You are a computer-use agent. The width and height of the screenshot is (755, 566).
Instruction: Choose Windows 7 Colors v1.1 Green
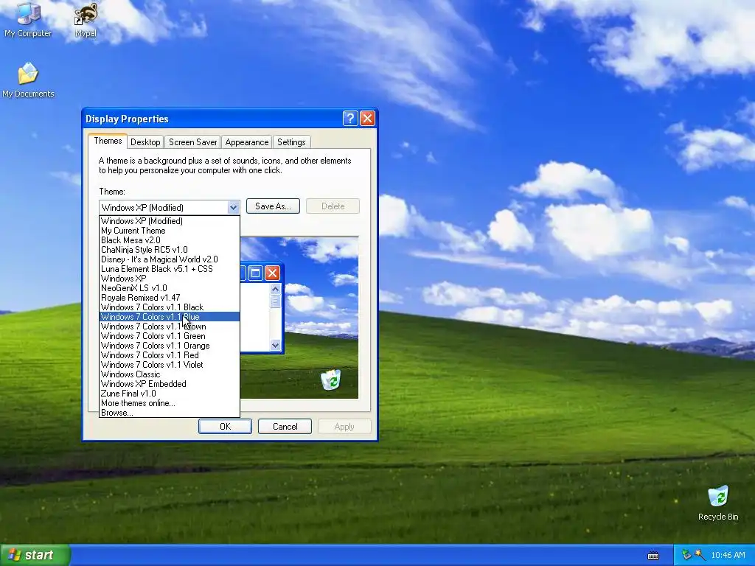(x=169, y=336)
